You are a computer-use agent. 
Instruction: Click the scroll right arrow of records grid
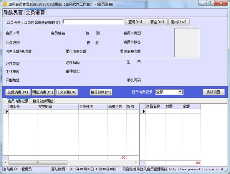point(136,163)
